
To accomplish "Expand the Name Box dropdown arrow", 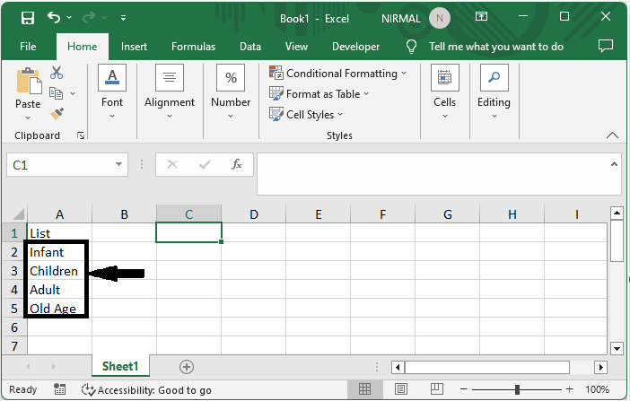I will point(118,164).
